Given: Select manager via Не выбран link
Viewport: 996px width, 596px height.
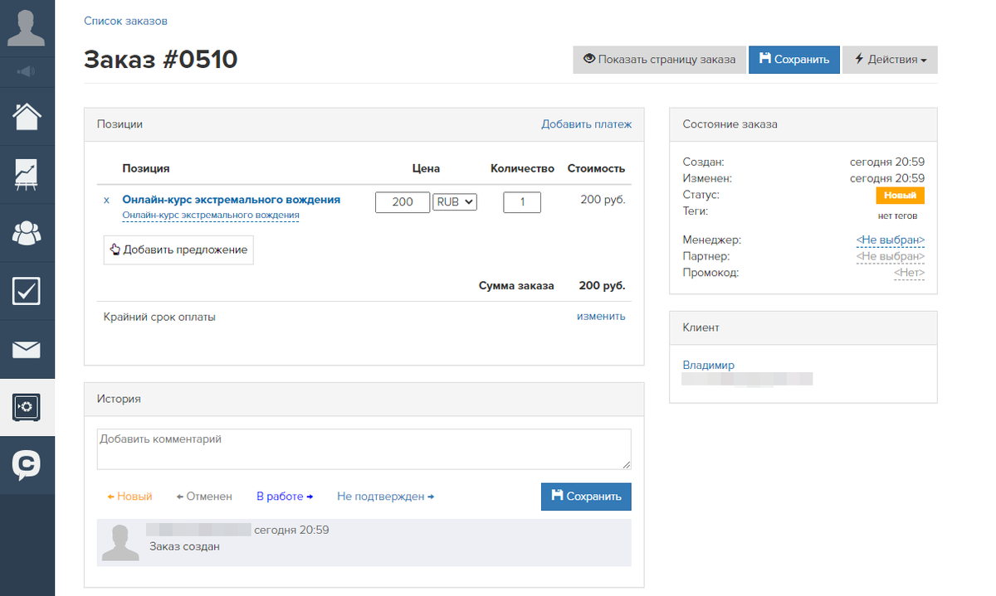Looking at the screenshot, I should click(890, 240).
